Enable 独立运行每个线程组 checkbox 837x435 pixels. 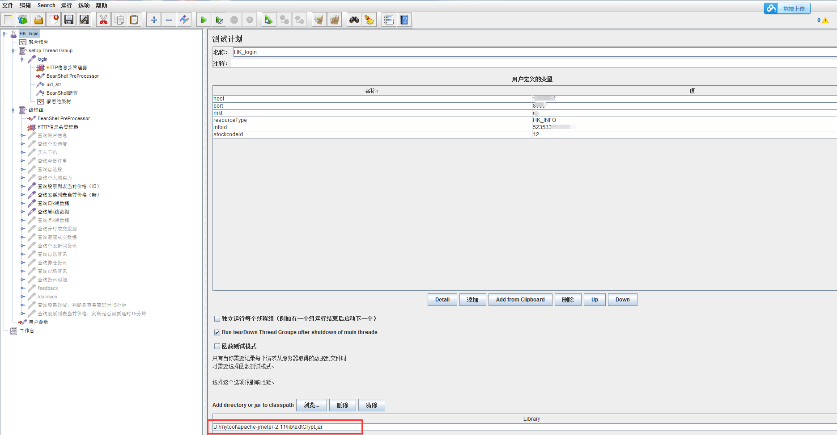click(x=217, y=318)
